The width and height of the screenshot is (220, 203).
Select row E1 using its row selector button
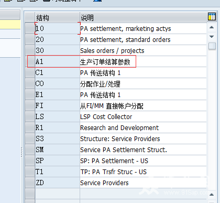click(30, 94)
